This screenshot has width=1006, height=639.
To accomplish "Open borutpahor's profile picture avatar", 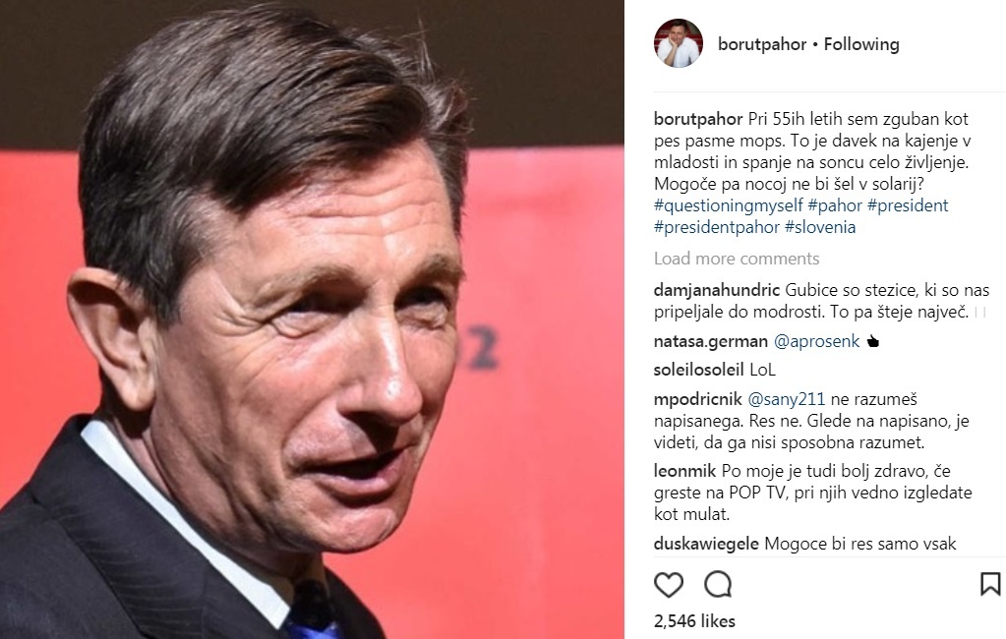I will [679, 43].
